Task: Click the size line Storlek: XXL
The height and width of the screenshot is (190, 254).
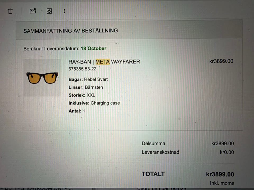Action: tap(82, 95)
